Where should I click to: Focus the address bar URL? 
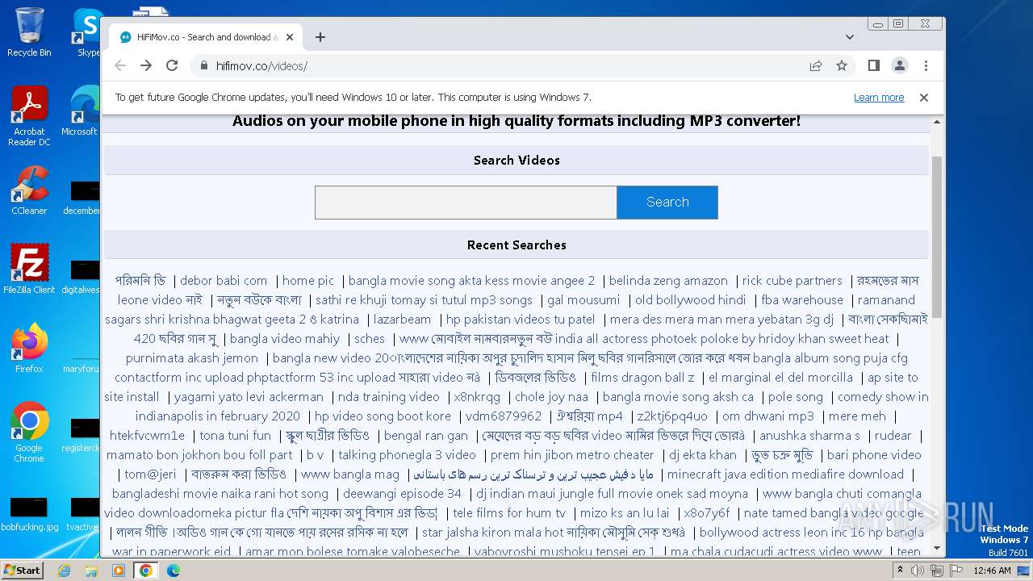pyautogui.click(x=261, y=66)
